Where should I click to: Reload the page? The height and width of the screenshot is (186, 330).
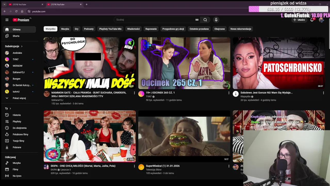click(x=16, y=11)
